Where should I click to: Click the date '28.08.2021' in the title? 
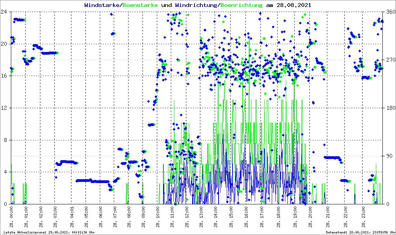coord(294,5)
